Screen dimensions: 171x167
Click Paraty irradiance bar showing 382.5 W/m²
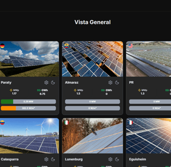[x=28, y=108]
